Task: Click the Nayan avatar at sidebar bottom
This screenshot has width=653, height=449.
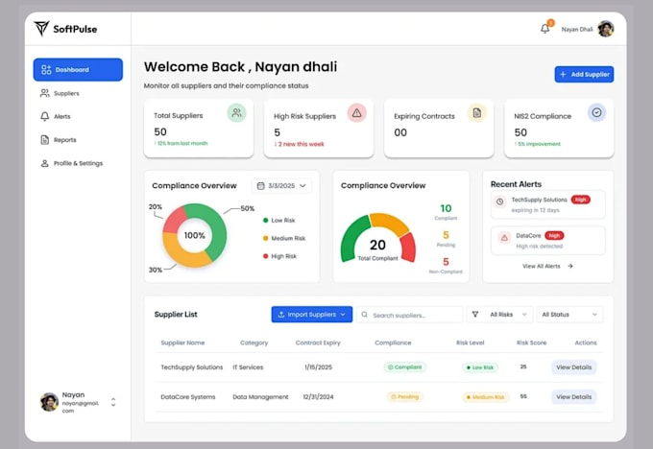Action: (49, 402)
